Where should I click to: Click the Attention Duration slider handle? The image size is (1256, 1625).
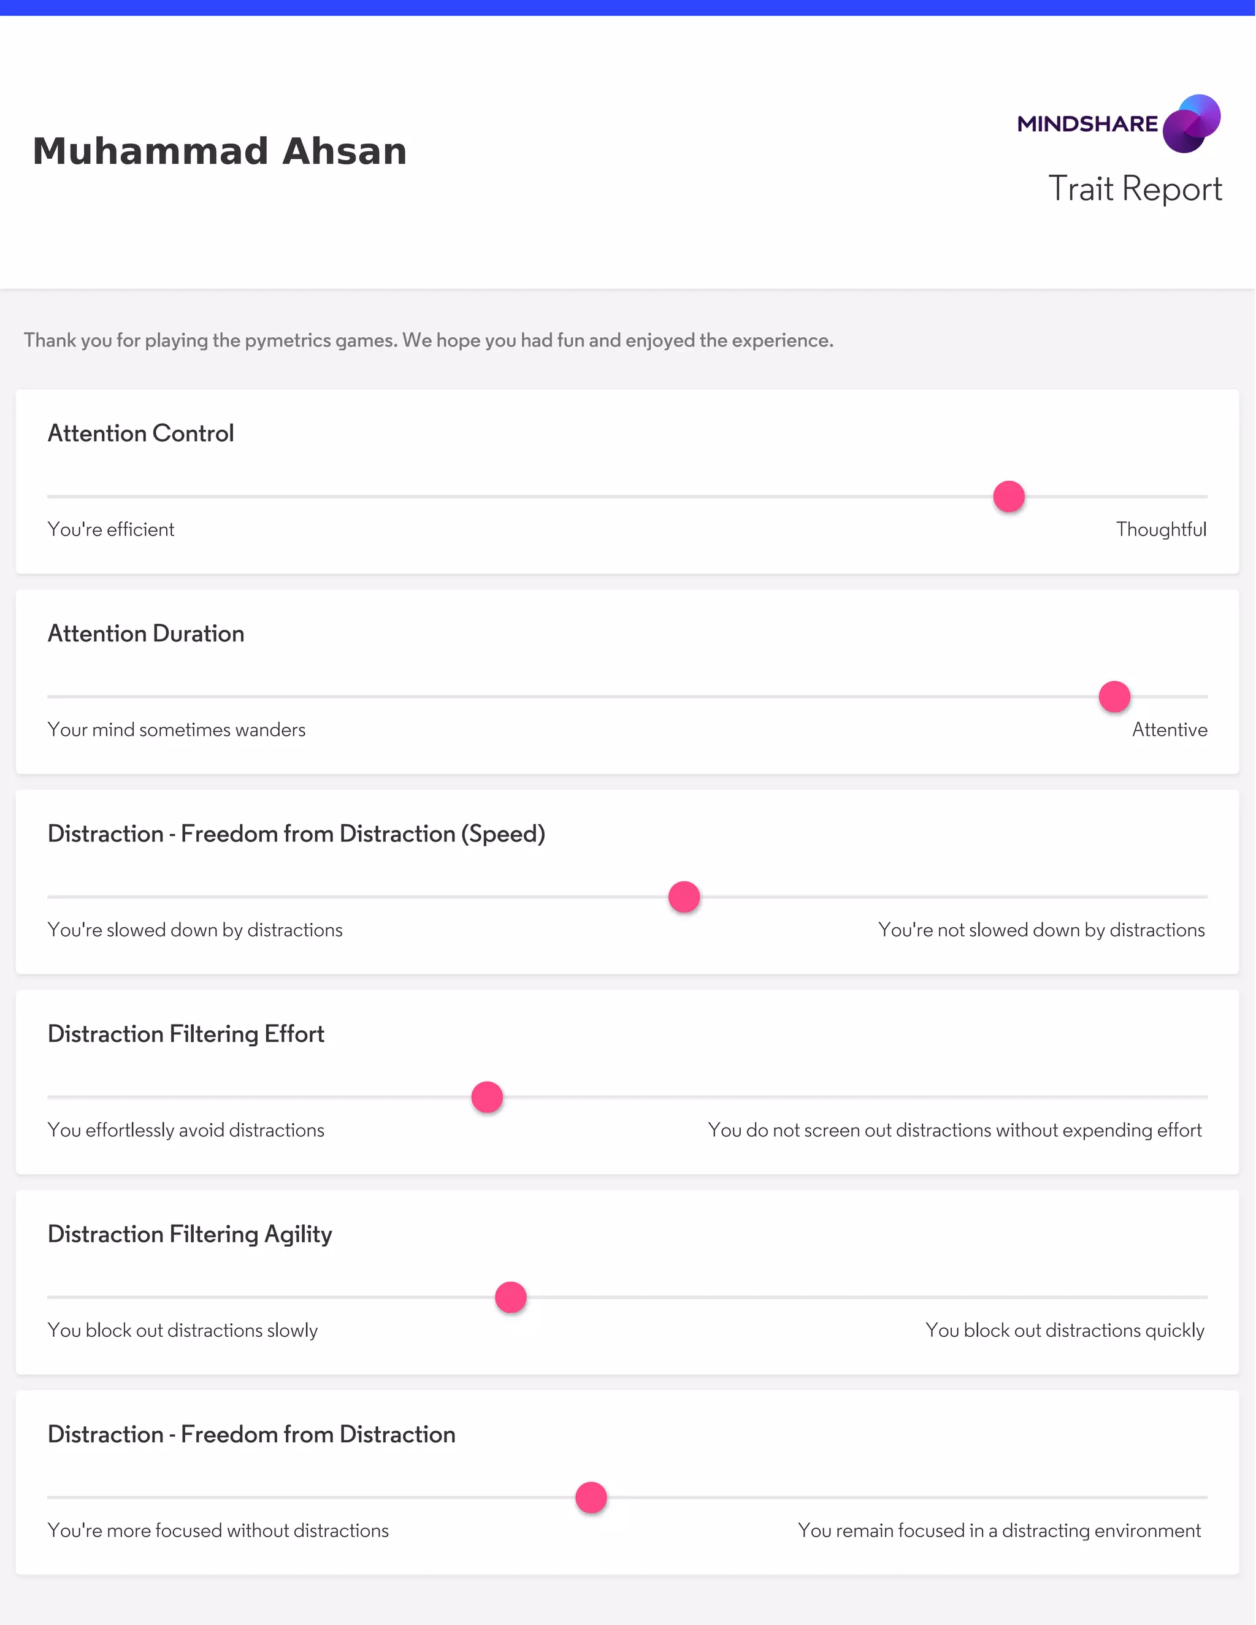tap(1114, 697)
